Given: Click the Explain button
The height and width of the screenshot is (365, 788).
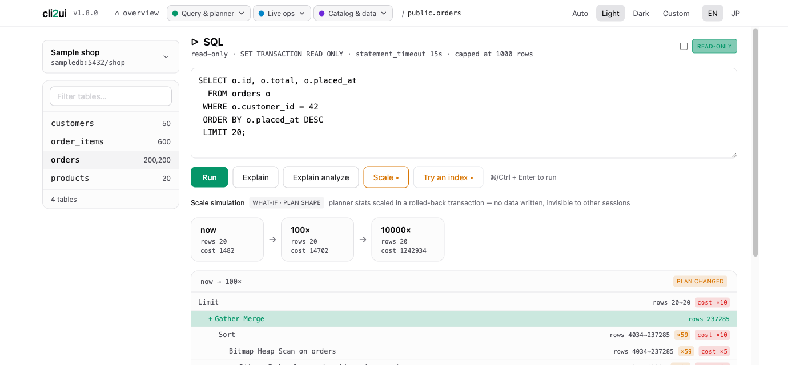Looking at the screenshot, I should click(x=255, y=177).
